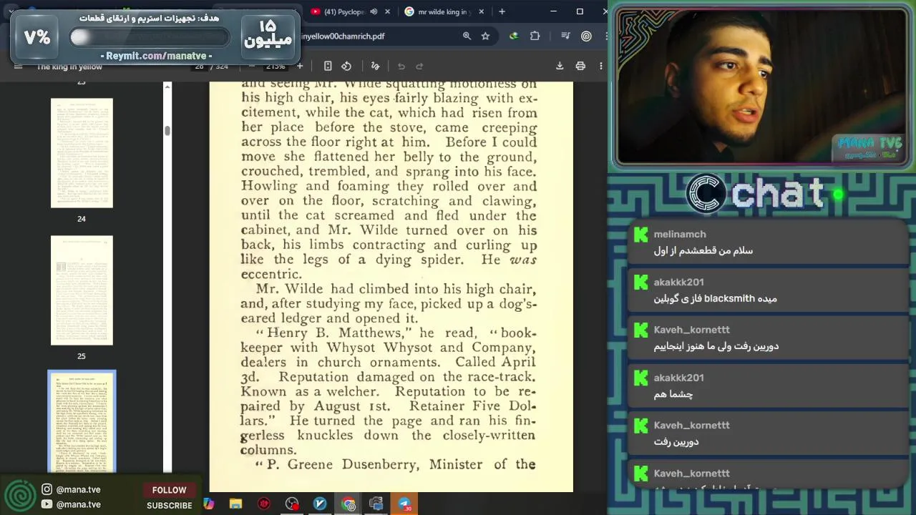Zoom out the PDF with minus icon
The width and height of the screenshot is (916, 515).
click(x=251, y=66)
